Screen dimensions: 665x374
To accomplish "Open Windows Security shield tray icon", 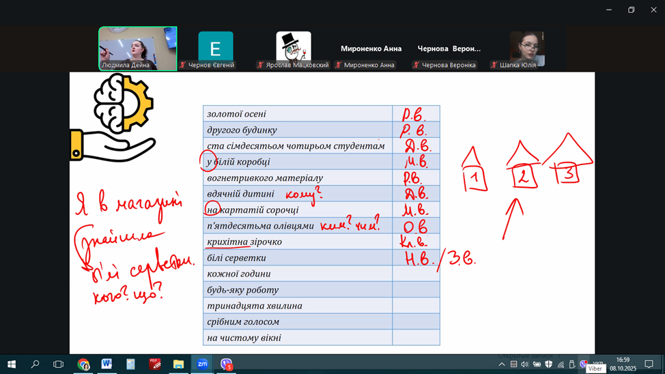I will [548, 364].
